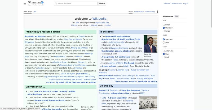Click the Iran war ongoing link
This screenshot has height=110, width=212.
pyautogui.click(x=112, y=70)
